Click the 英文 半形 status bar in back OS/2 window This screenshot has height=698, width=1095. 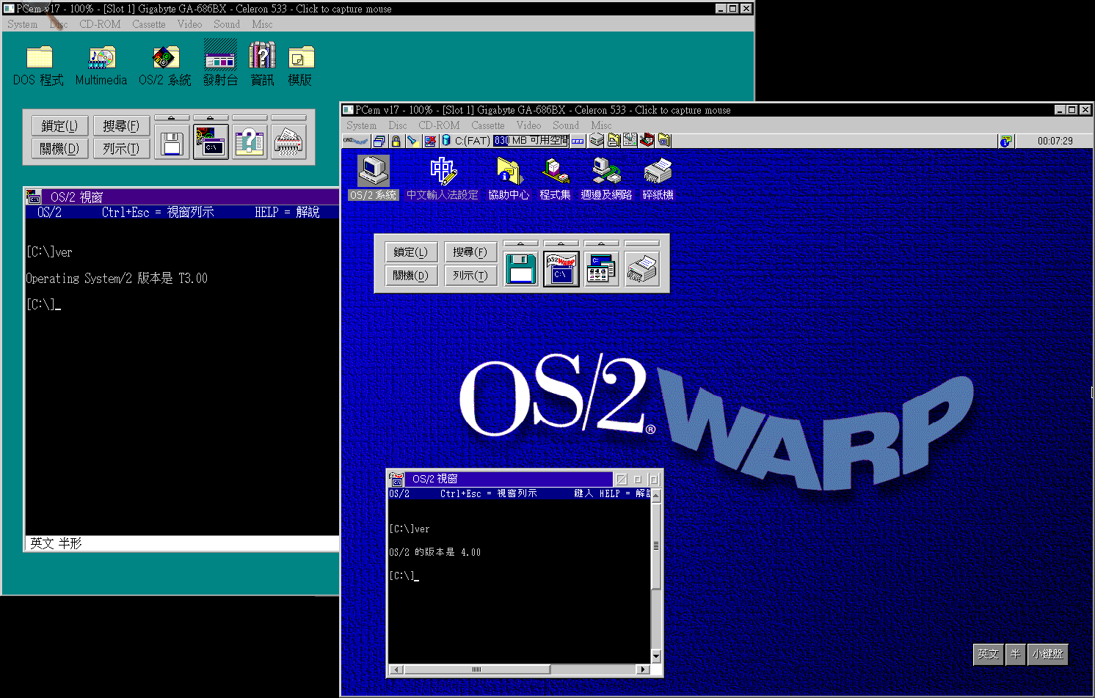point(182,543)
